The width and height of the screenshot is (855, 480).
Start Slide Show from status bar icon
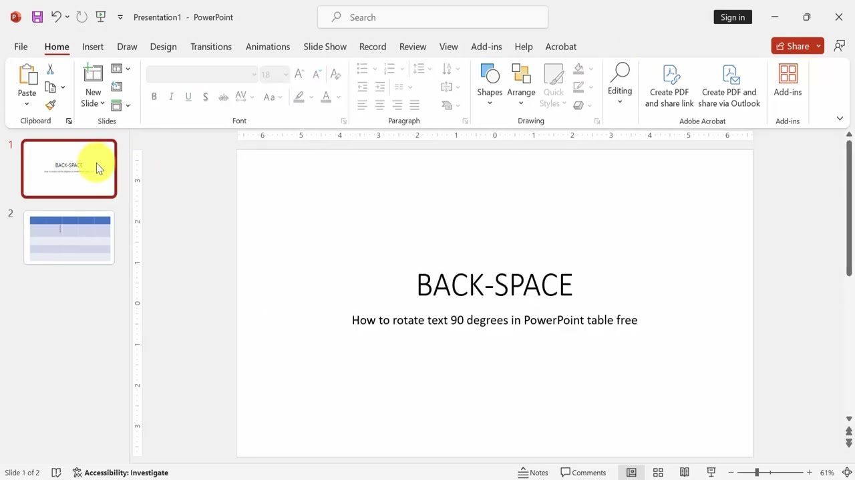click(711, 473)
